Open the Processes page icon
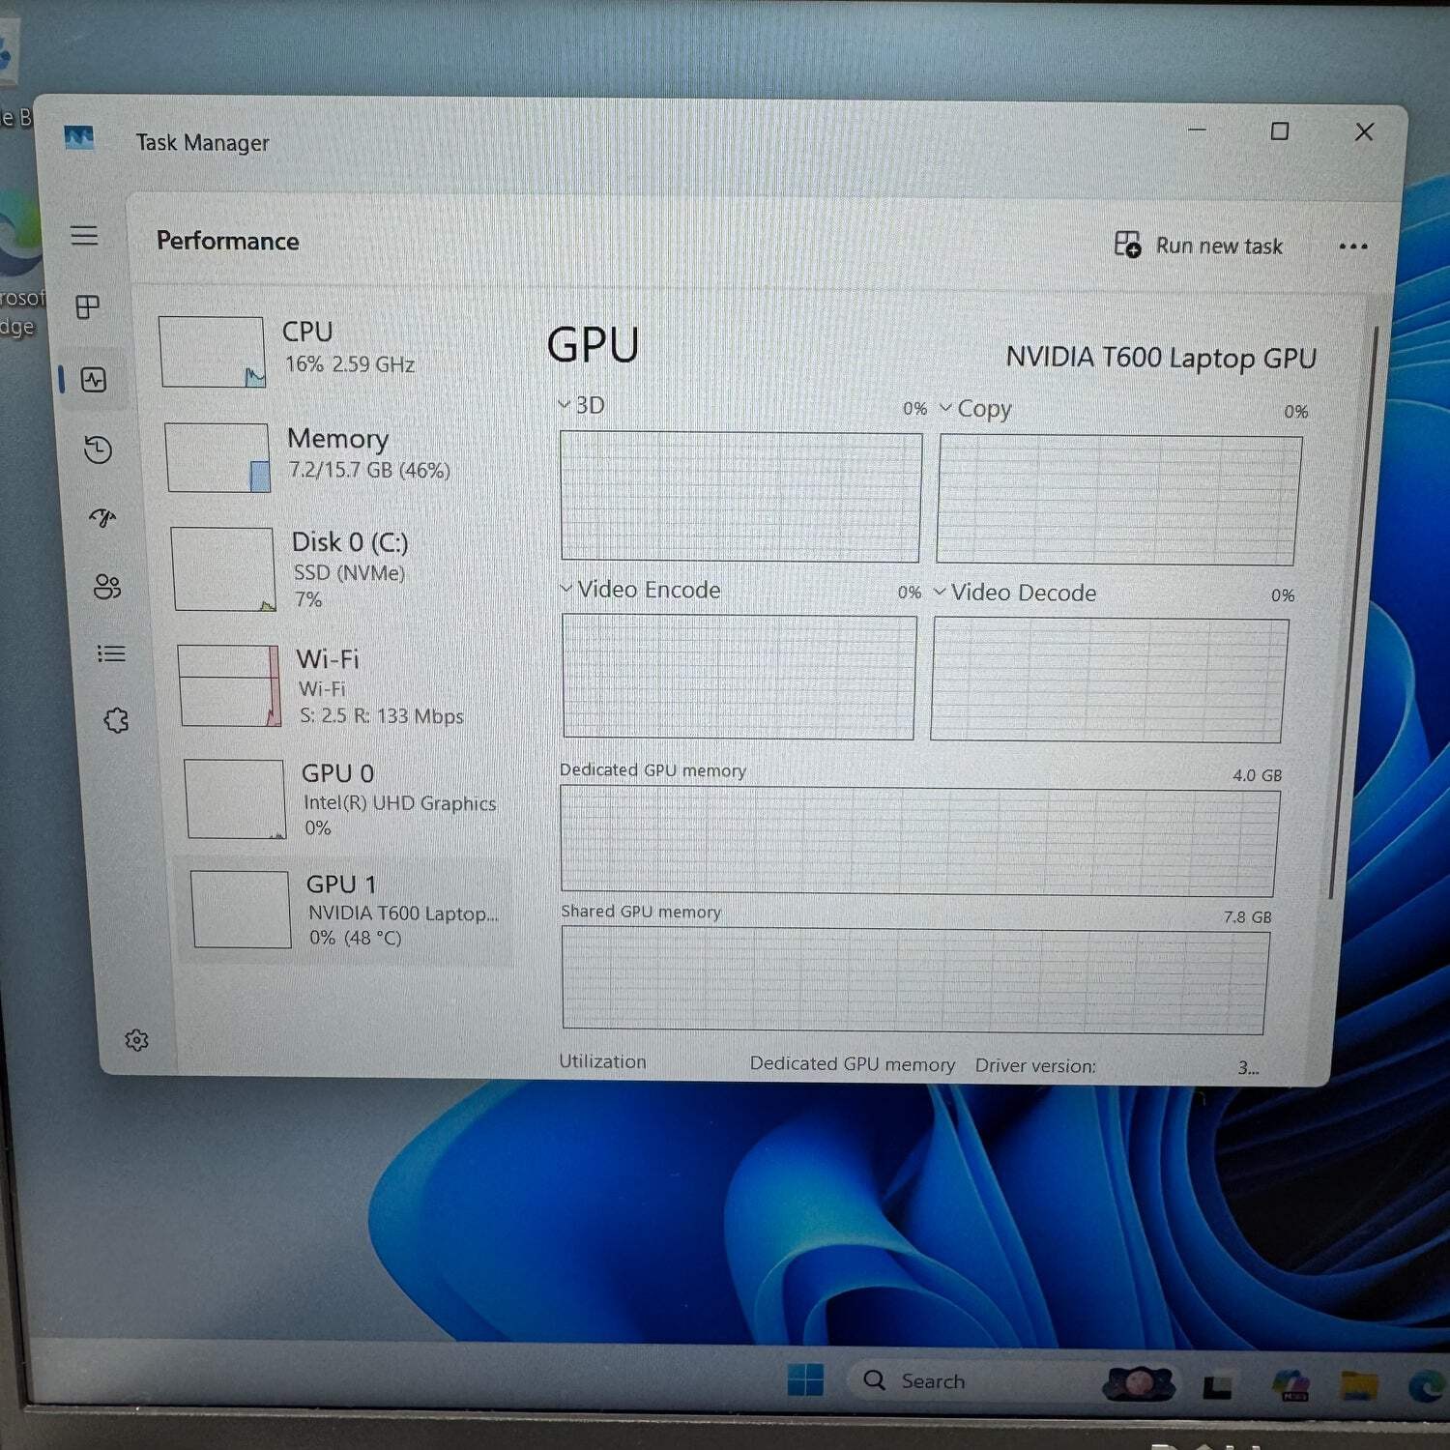This screenshot has width=1450, height=1450. coord(87,307)
